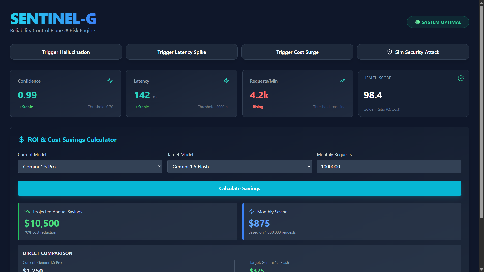This screenshot has height=272, width=484.
Task: Click the Confidence activity pulse icon
Action: [110, 81]
